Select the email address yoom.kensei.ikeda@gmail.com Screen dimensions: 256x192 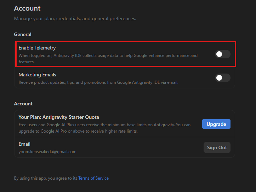47,152
